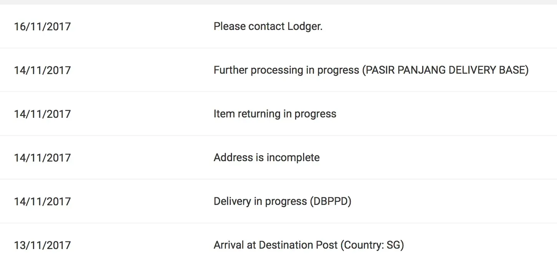Click the date beside 'Delivery in progress'
The image size is (557, 264).
click(42, 201)
